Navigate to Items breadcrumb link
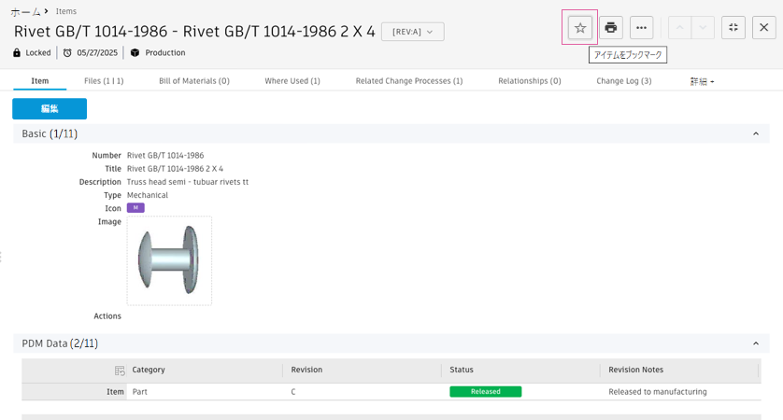Viewport: 783px width, 420px height. (x=66, y=11)
